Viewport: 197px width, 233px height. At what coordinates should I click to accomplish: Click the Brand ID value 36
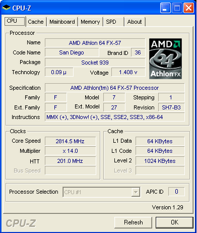(138, 52)
